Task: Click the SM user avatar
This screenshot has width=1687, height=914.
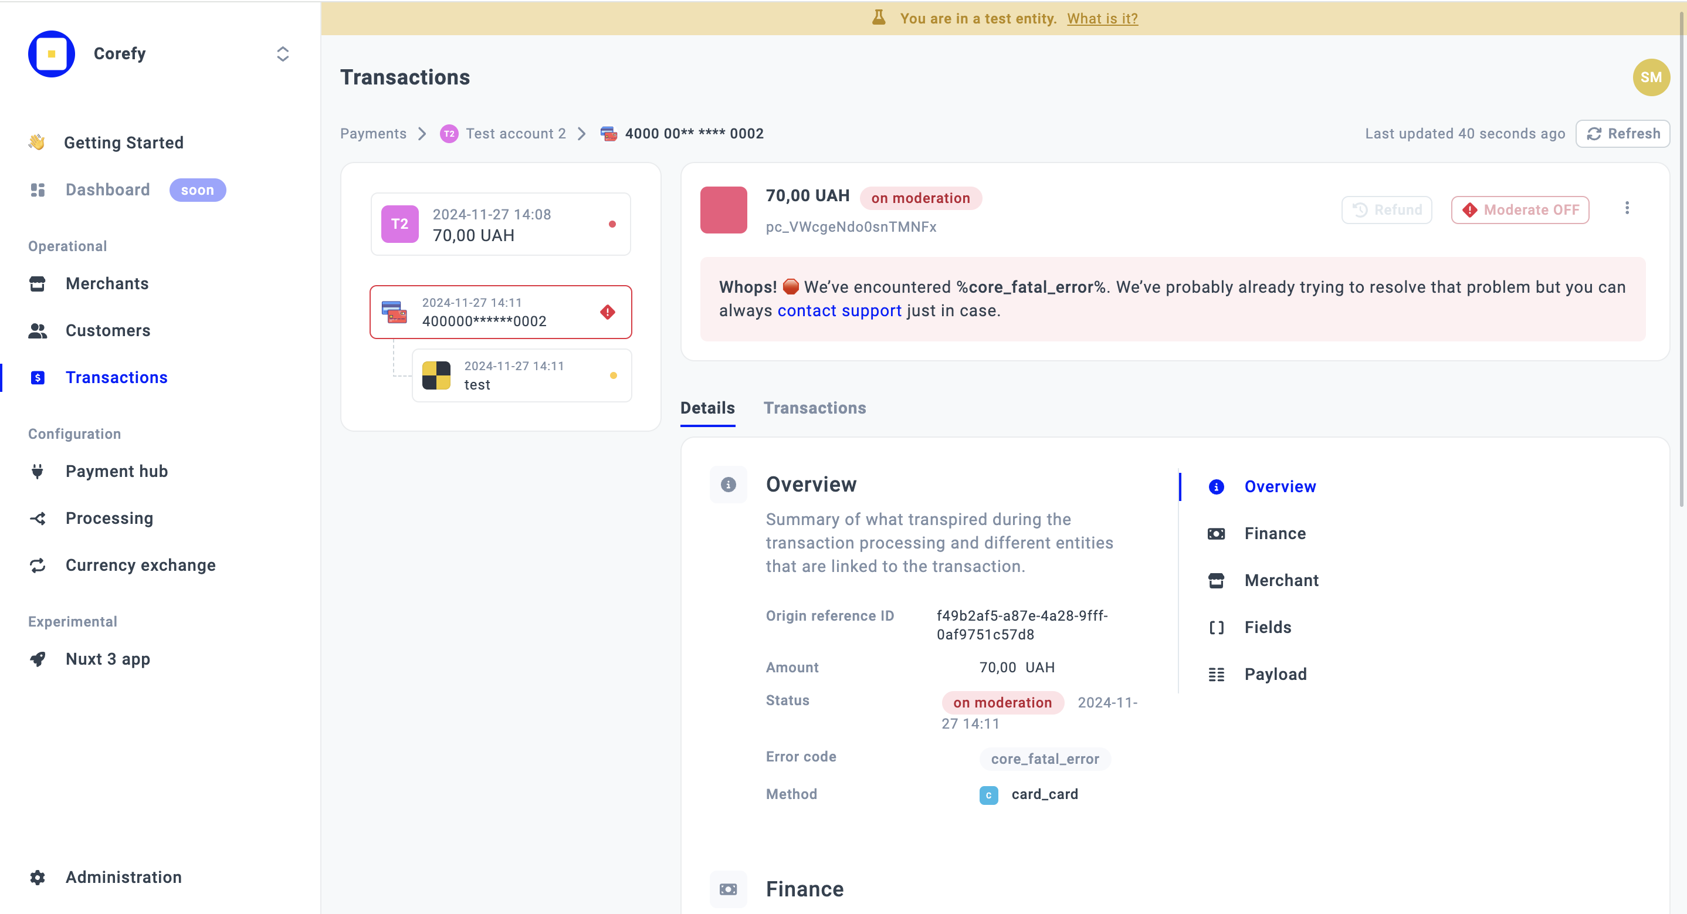Action: pos(1650,77)
